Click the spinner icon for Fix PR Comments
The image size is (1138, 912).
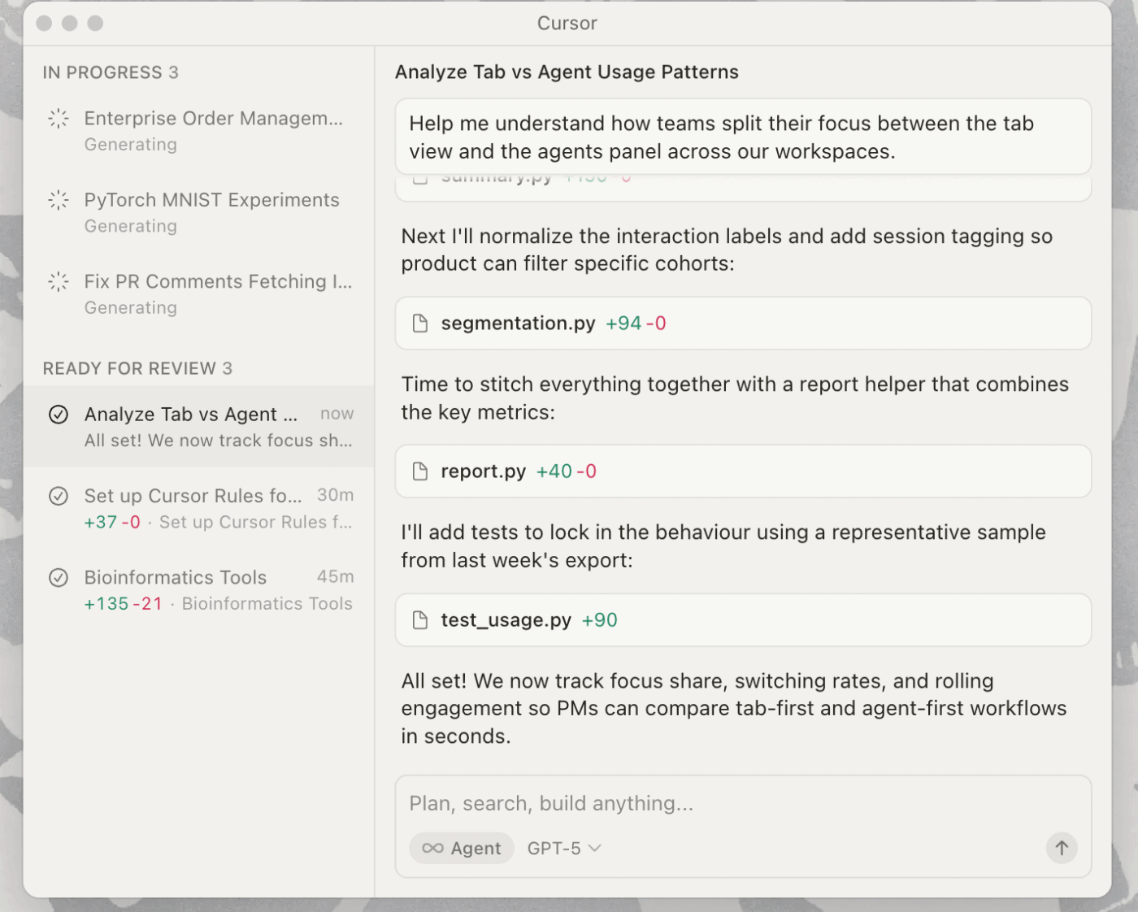click(59, 282)
